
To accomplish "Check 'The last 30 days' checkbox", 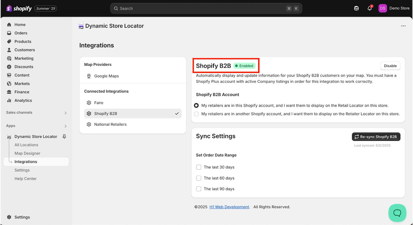I will click(198, 167).
